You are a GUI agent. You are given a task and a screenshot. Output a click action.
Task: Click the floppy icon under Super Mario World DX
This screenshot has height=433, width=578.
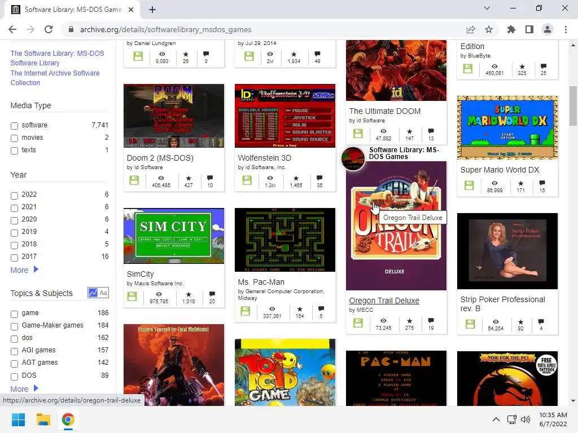469,185
